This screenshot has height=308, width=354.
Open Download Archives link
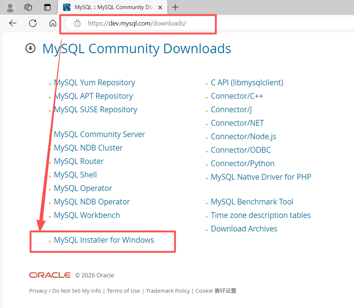click(244, 229)
